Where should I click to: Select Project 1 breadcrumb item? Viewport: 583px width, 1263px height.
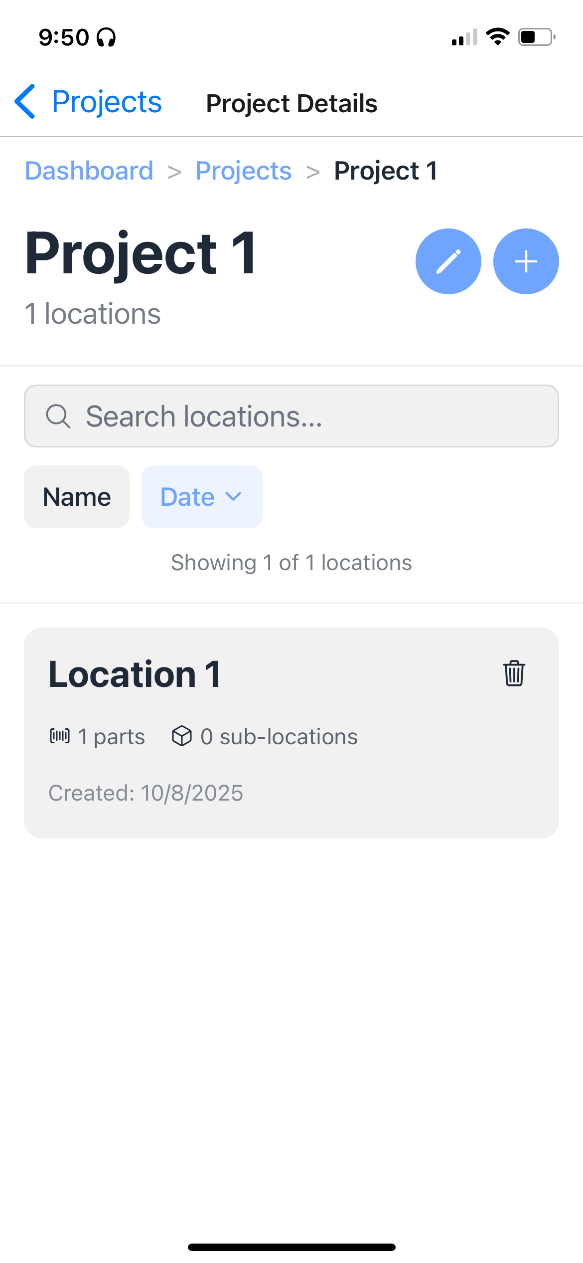tap(386, 171)
